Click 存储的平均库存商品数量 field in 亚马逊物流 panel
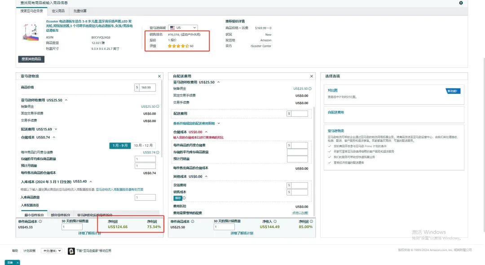485x265 pixels. (145, 159)
